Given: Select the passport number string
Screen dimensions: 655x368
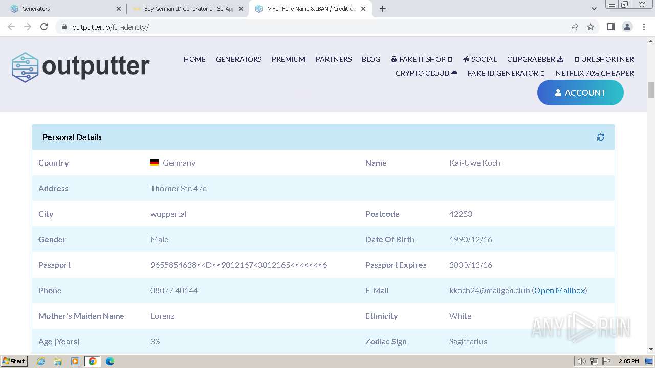Looking at the screenshot, I should tap(238, 265).
